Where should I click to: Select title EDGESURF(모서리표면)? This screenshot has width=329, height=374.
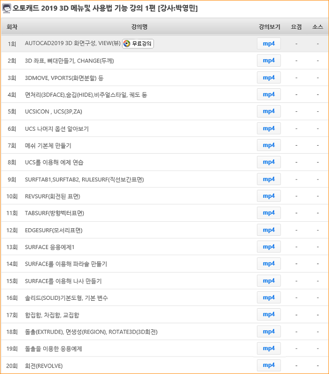[x=54, y=230]
